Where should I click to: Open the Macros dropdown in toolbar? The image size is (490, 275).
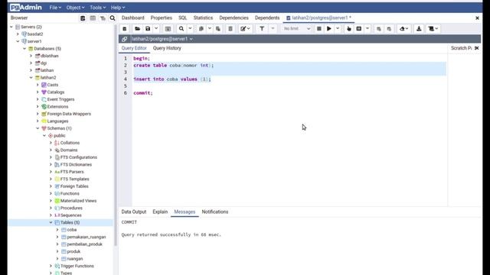coord(433,29)
